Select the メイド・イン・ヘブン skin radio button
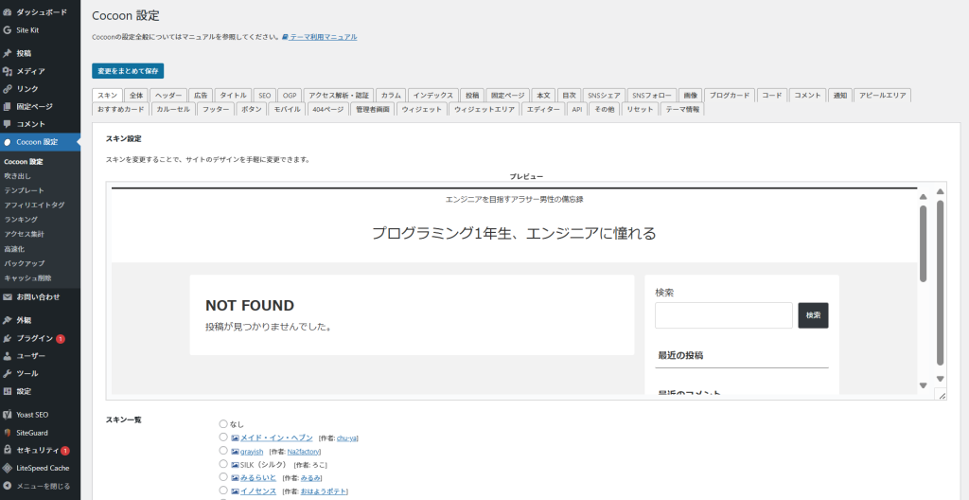 [x=223, y=437]
